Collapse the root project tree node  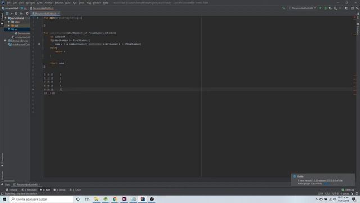[x=6, y=18]
